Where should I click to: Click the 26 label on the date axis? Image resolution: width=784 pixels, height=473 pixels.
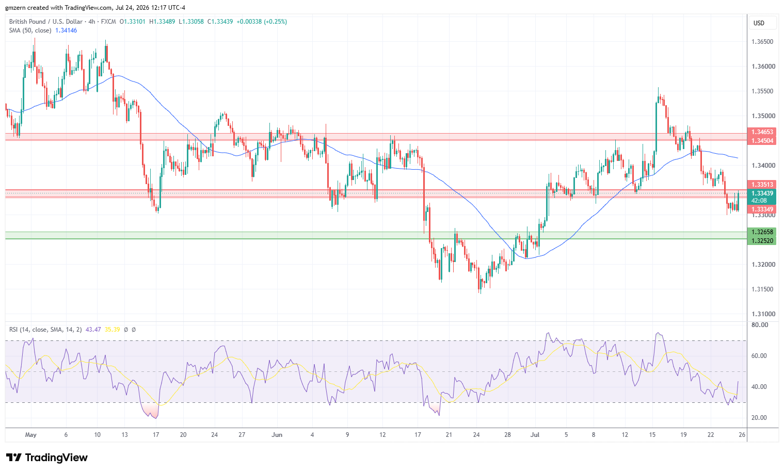(x=742, y=435)
